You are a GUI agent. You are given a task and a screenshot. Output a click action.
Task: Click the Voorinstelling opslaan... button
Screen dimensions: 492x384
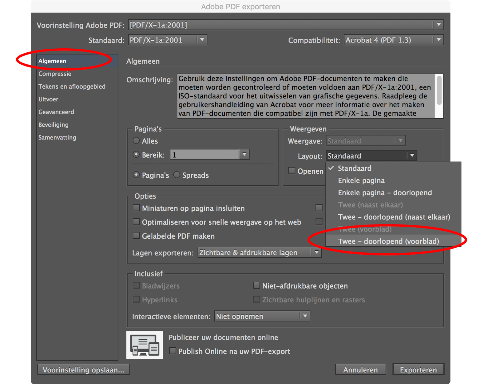point(83,370)
